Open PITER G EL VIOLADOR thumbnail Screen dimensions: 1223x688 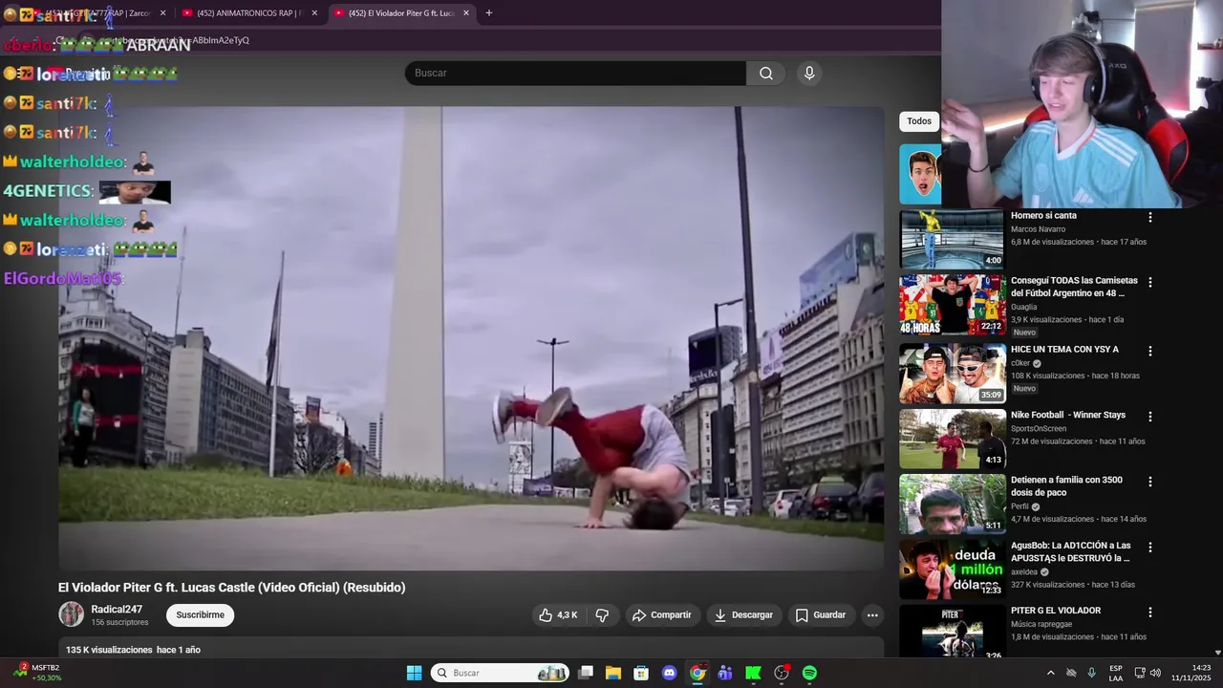(953, 632)
